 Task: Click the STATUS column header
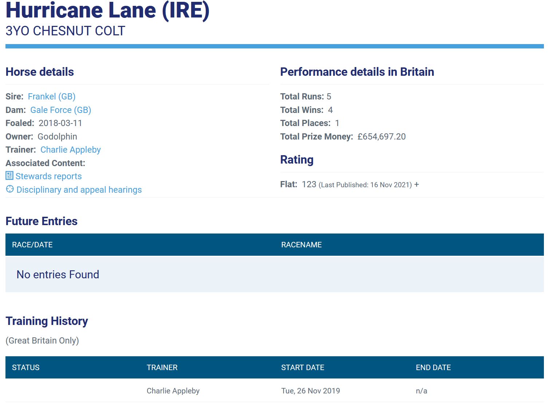[26, 368]
